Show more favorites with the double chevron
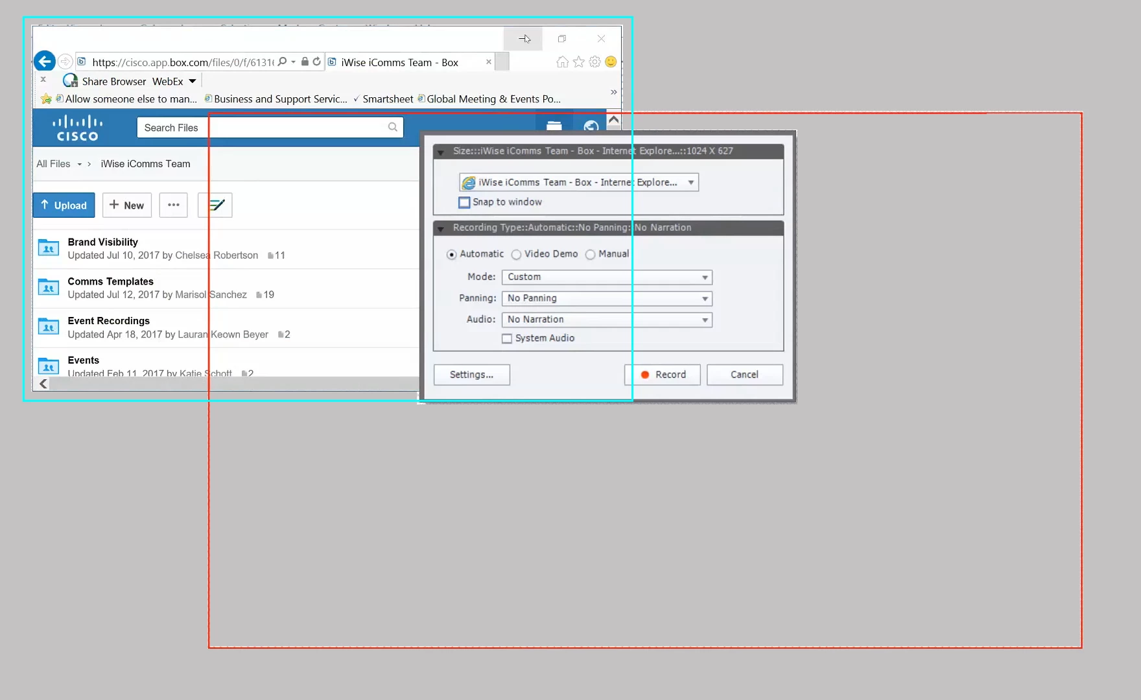Screen dimensions: 1141x700 coord(613,92)
